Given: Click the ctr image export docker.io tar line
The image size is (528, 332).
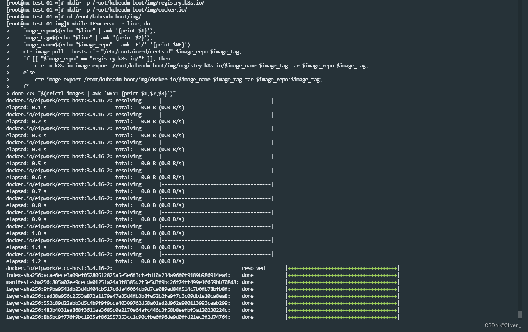Looking at the screenshot, I should tap(179, 80).
